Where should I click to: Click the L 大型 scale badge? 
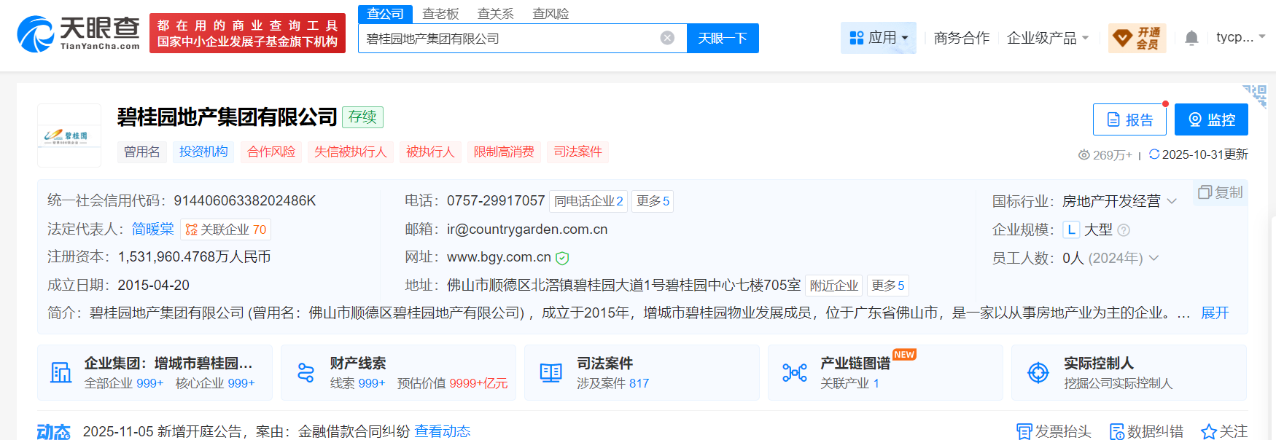tap(1087, 229)
